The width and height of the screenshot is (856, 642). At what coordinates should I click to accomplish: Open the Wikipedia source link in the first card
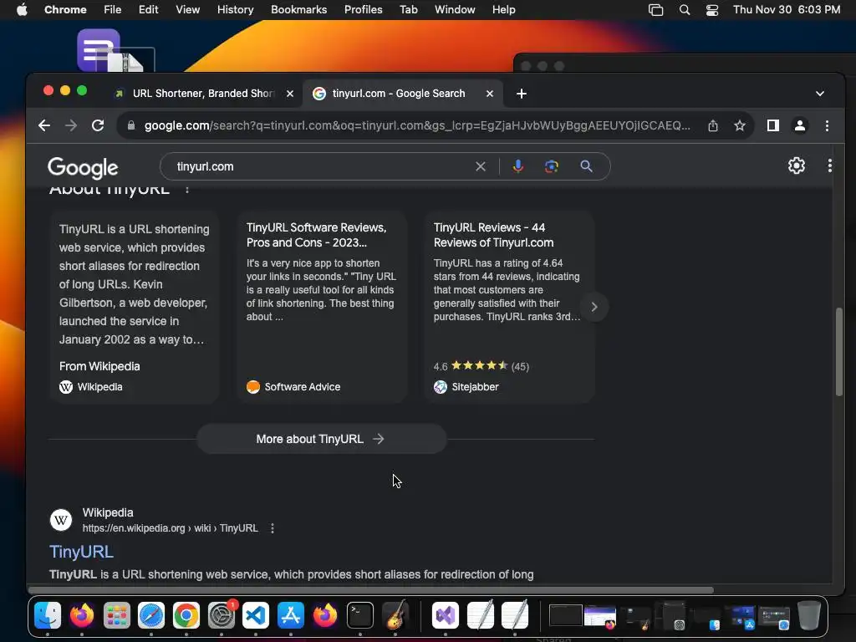point(91,387)
